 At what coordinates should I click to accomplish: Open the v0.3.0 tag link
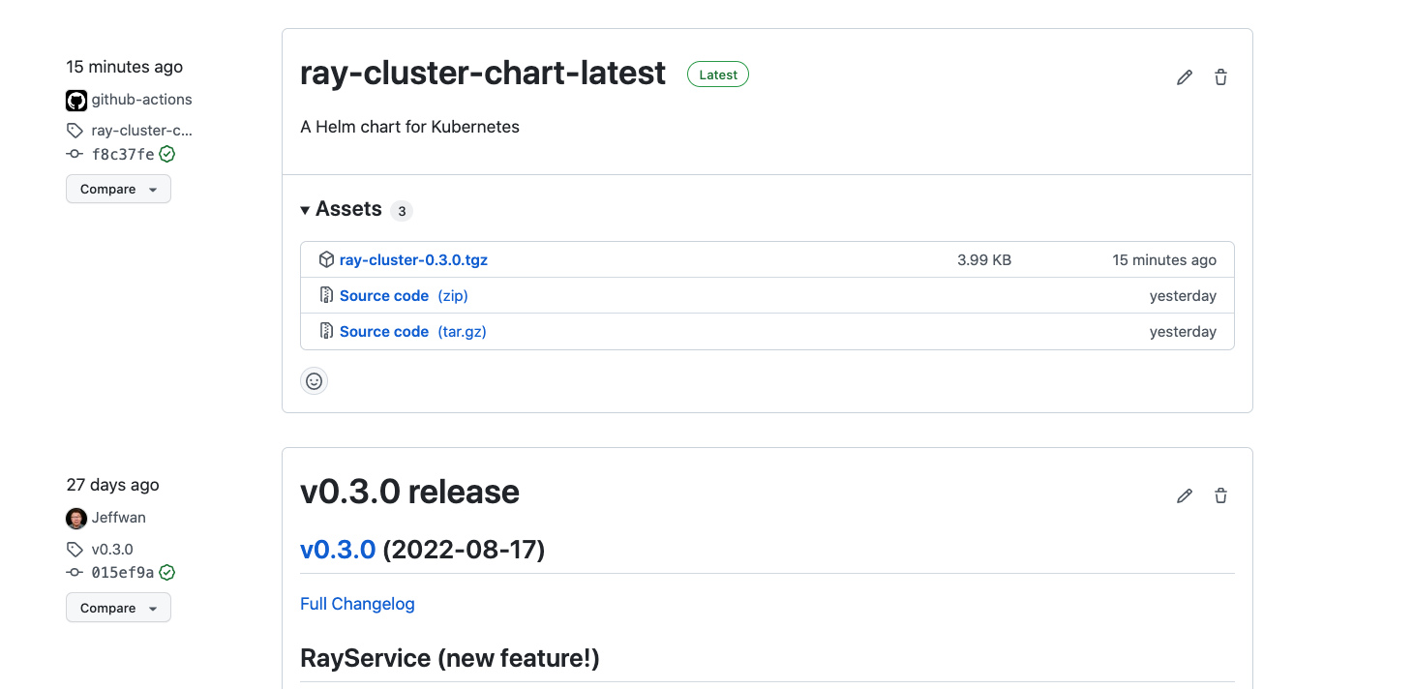pyautogui.click(x=338, y=549)
